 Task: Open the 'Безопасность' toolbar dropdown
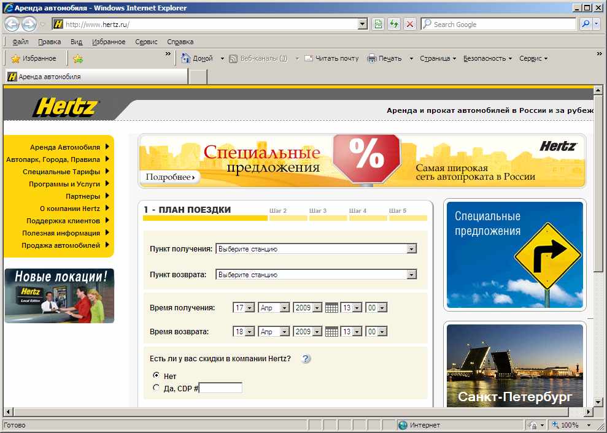[x=487, y=58]
